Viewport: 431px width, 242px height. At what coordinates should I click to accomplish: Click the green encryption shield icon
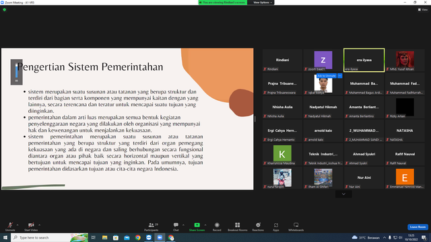[5, 9]
